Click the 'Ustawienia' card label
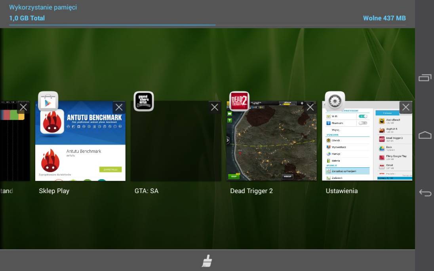Screen dimensions: 434x271 click(342, 191)
